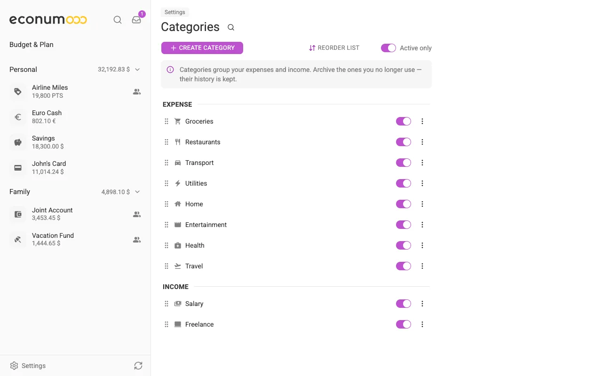
Task: Collapse the Family accounts group chevron
Action: pos(137,192)
